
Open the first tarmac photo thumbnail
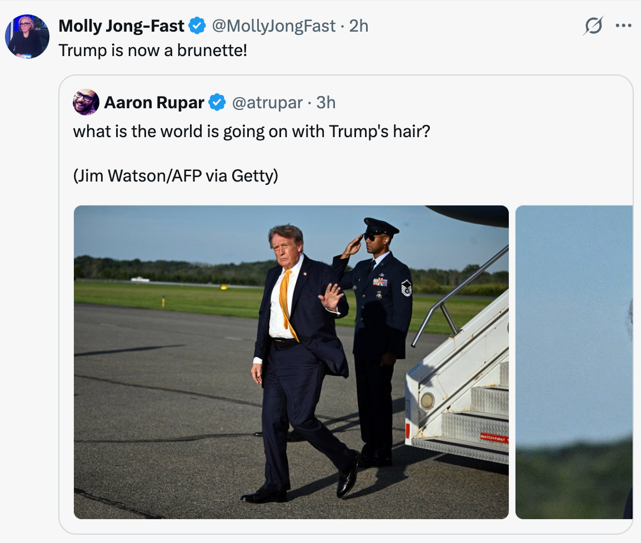[291, 362]
